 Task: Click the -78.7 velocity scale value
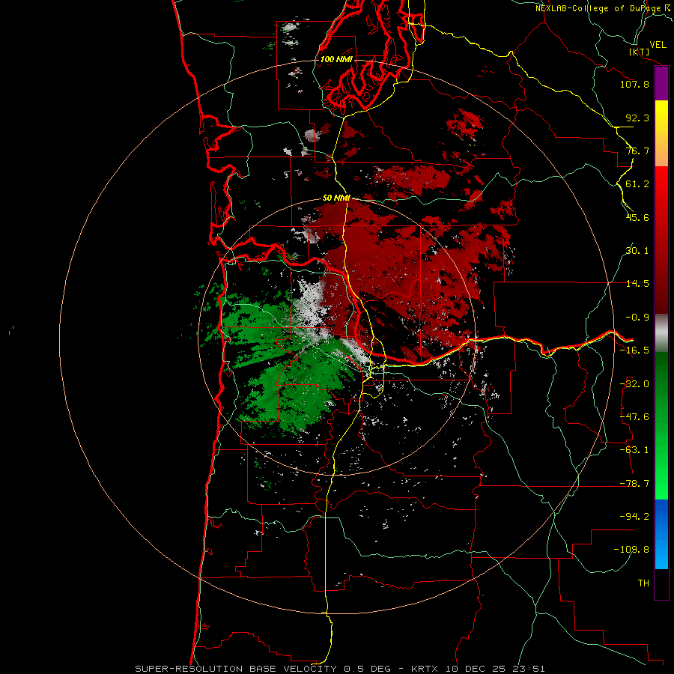click(634, 484)
